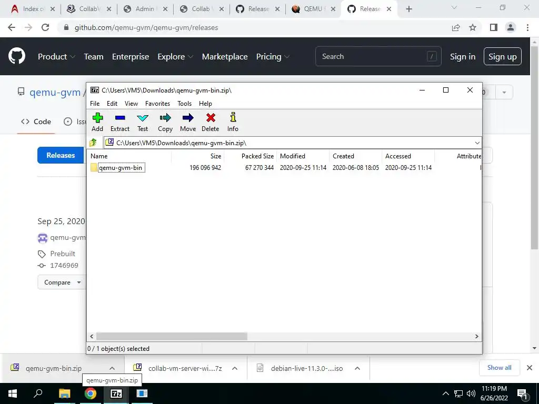Open File Explorer from the taskbar
Viewport: 539px width, 404px height.
click(64, 393)
